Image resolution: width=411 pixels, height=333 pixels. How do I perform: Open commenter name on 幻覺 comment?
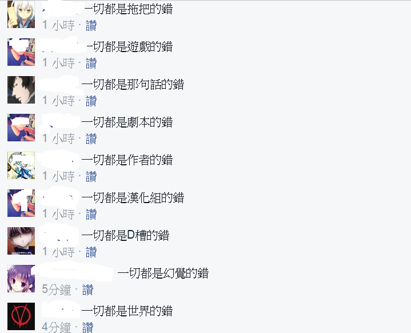76,273
